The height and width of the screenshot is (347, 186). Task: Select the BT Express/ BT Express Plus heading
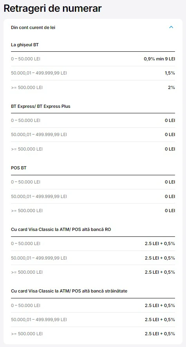click(41, 106)
